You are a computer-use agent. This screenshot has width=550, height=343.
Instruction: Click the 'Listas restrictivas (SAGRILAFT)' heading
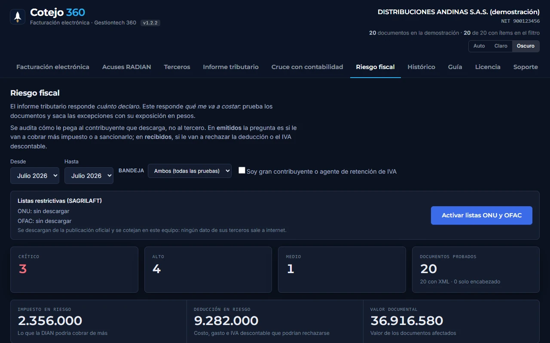[60, 201]
